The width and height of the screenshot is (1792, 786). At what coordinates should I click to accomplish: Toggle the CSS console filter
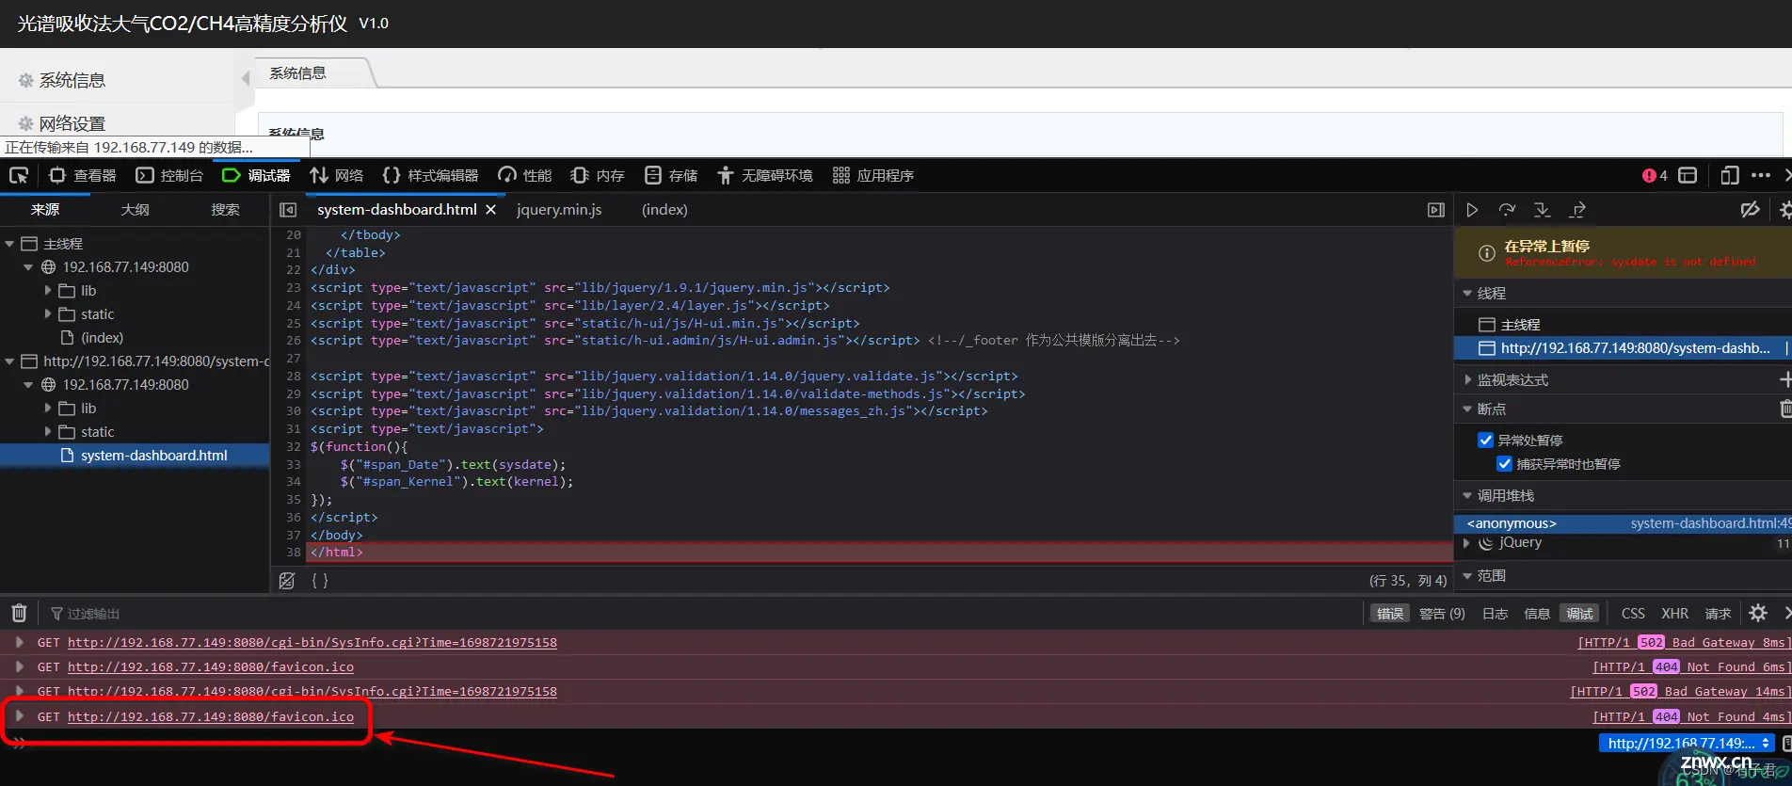click(x=1633, y=614)
